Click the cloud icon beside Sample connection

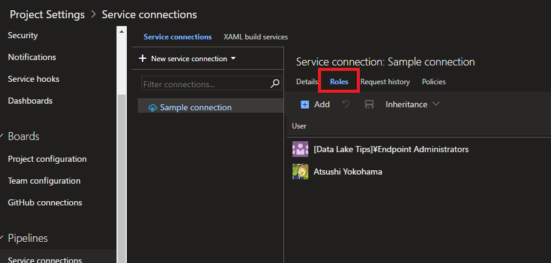click(153, 108)
